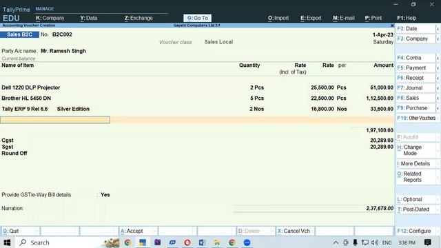The width and height of the screenshot is (441, 248).
Task: Open Opera browser from taskbar
Action: 187,242
